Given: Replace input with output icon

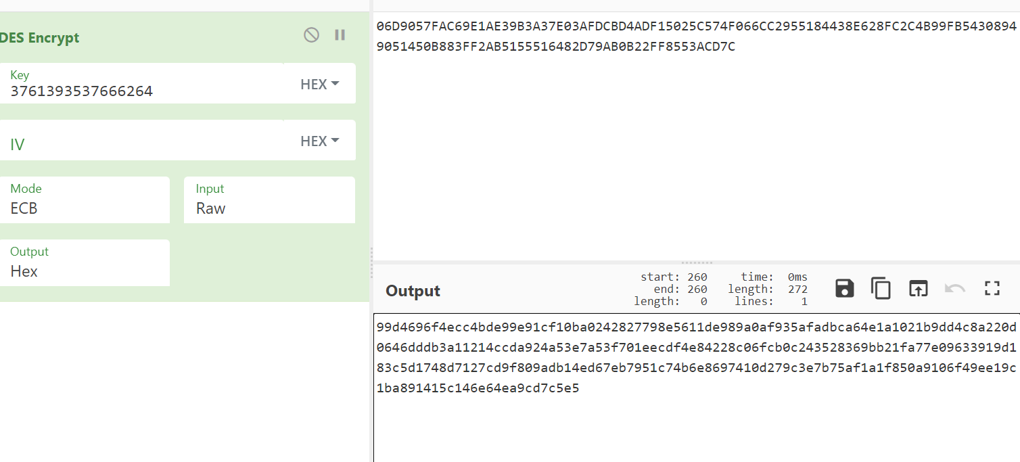Looking at the screenshot, I should [x=917, y=289].
